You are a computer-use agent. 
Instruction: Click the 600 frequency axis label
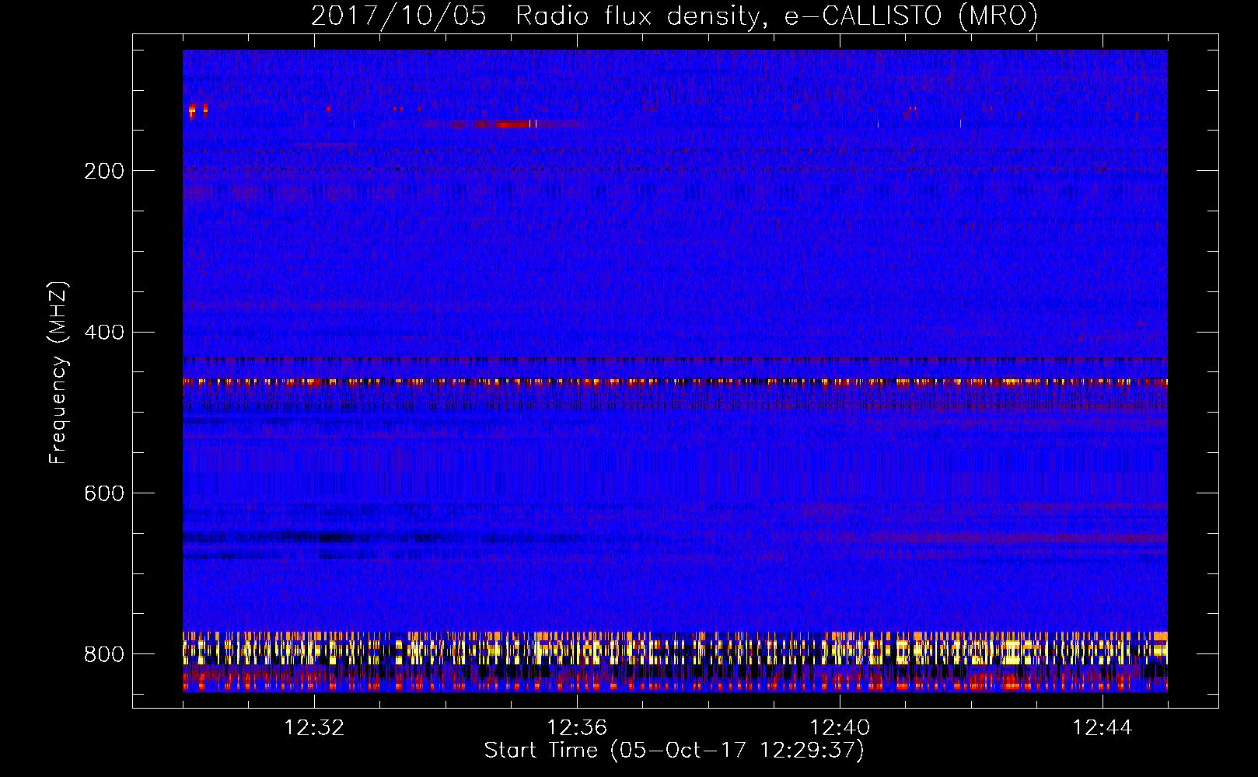104,493
